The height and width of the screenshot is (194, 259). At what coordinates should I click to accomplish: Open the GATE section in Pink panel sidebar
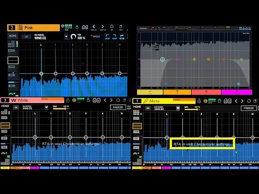pos(11,51)
